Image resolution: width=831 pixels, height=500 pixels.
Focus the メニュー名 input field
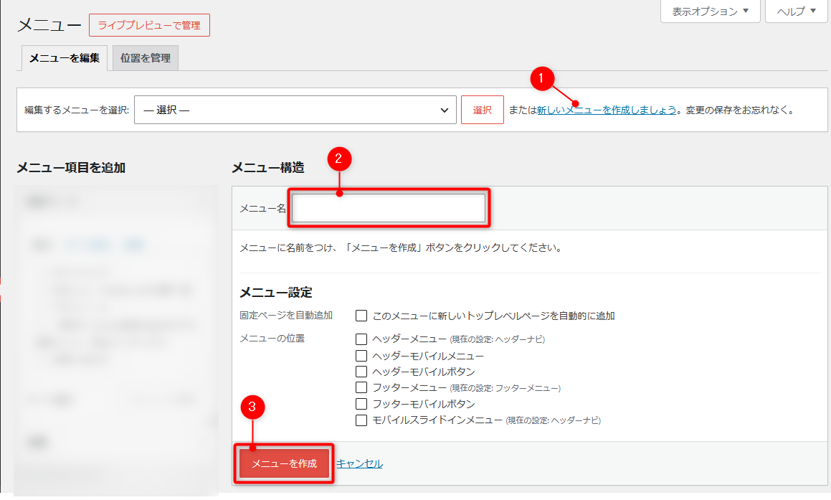coord(389,208)
